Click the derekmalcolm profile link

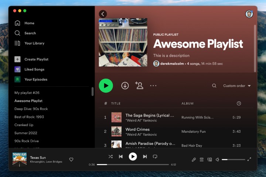172,63
